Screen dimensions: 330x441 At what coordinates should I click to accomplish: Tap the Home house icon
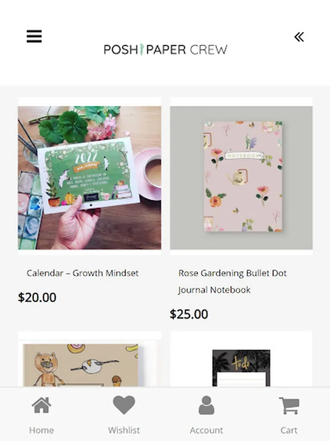click(42, 405)
